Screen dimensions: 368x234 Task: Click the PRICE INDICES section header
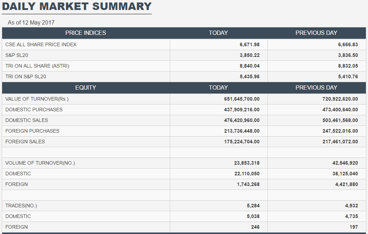point(86,33)
